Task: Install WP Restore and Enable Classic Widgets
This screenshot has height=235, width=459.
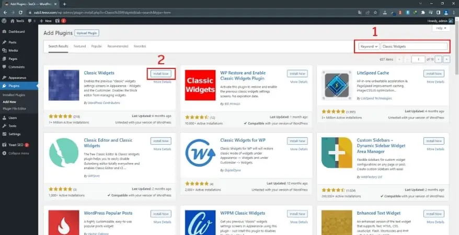Action: (297, 74)
